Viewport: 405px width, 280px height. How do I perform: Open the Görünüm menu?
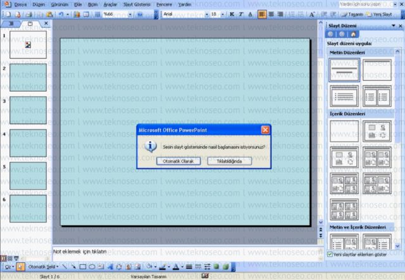click(x=59, y=4)
